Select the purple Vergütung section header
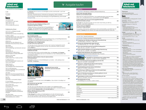The height and width of the screenshot is (110, 146). pyautogui.click(x=86, y=9)
